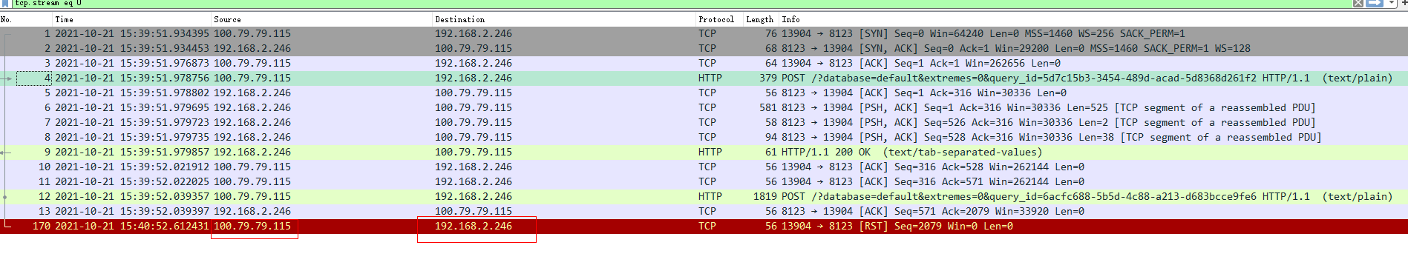Select packet 3 ACK Win=262656 Info

tap(920, 63)
